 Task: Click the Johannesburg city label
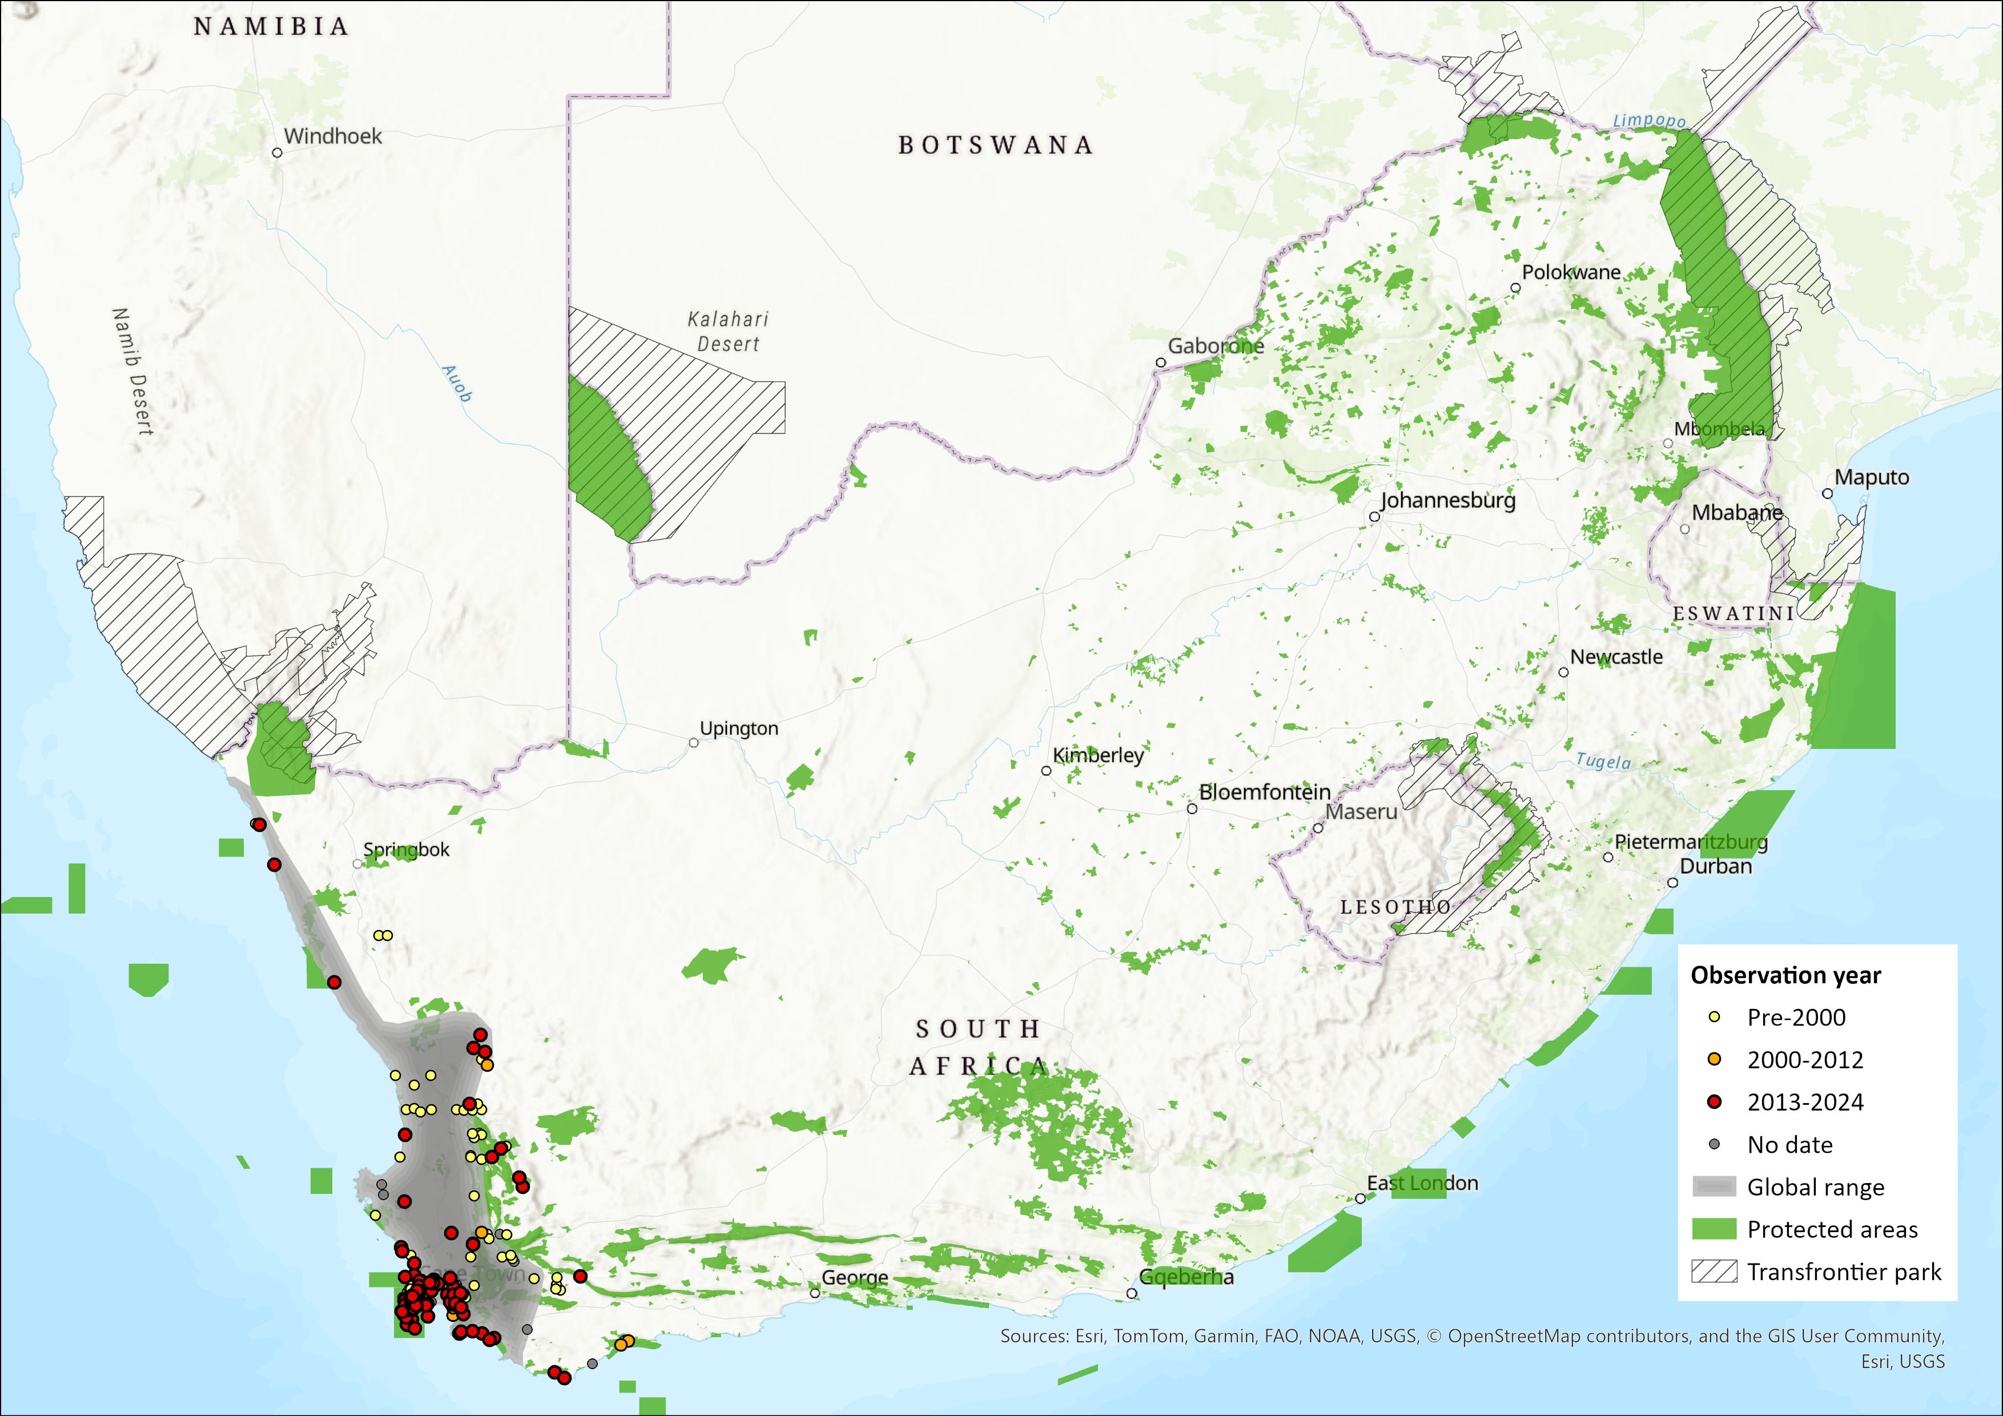click(1448, 500)
